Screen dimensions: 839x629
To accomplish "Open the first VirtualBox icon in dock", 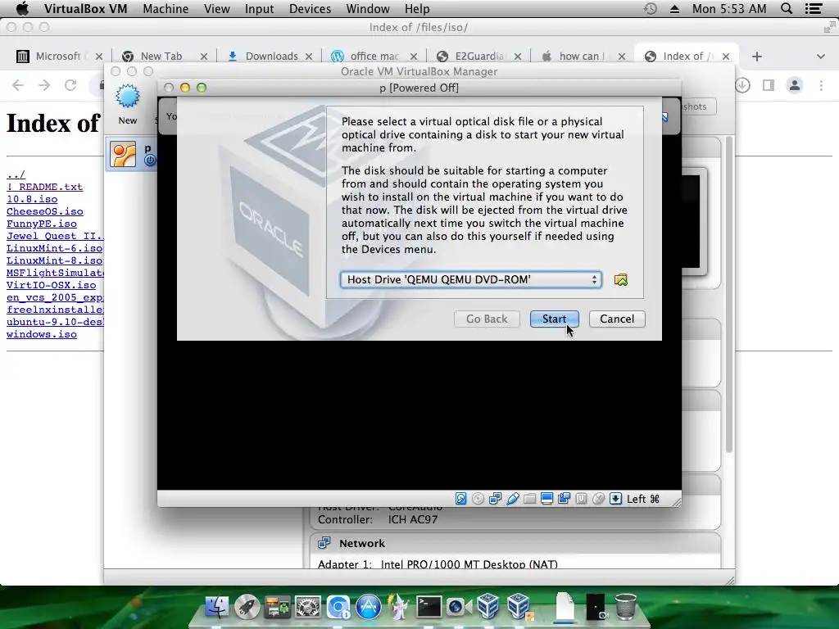I will pyautogui.click(x=488, y=607).
